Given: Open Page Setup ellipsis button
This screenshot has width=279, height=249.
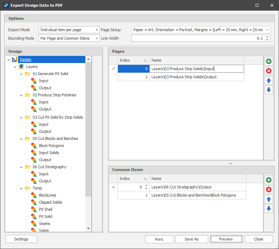Looking at the screenshot, I should (x=267, y=30).
